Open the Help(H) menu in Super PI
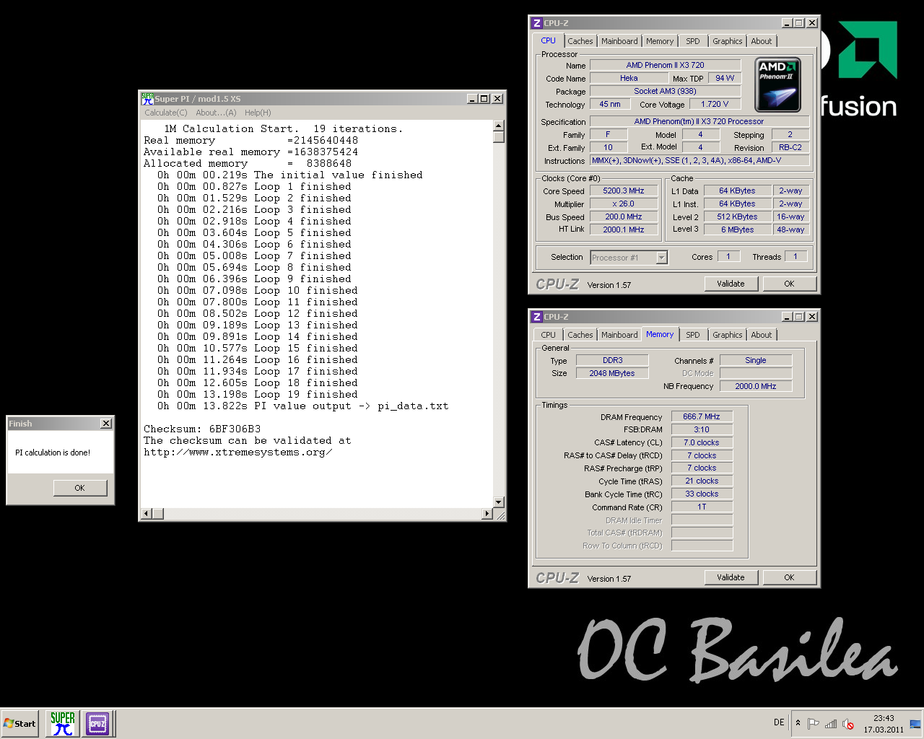The width and height of the screenshot is (924, 739). 258,113
